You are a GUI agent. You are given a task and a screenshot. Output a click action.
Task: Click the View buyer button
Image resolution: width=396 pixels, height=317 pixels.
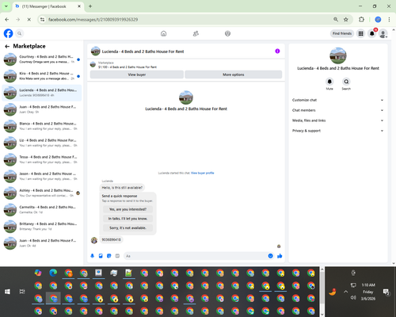point(137,74)
